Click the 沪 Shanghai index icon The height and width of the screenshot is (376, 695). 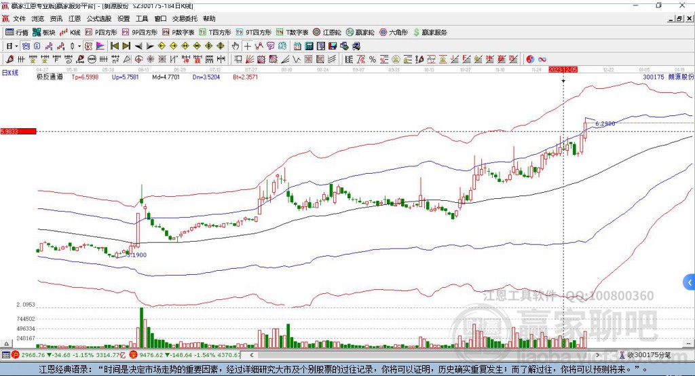[x=15, y=355]
